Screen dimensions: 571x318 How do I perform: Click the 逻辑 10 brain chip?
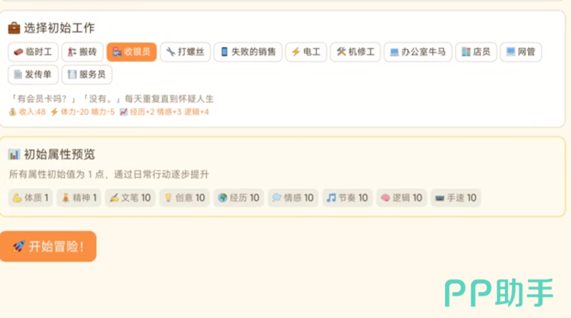[x=402, y=197]
